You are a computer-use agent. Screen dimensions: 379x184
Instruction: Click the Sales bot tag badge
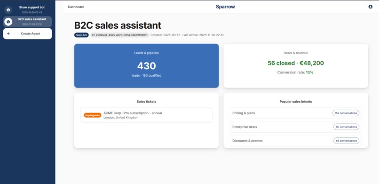[81, 35]
